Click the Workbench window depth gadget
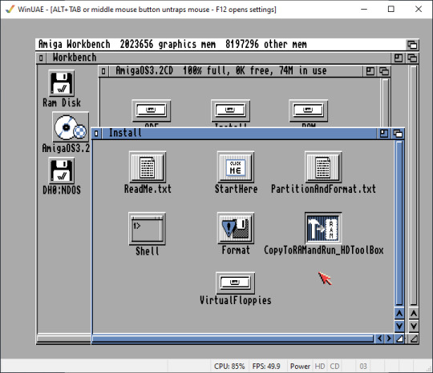The image size is (433, 373). click(412, 58)
